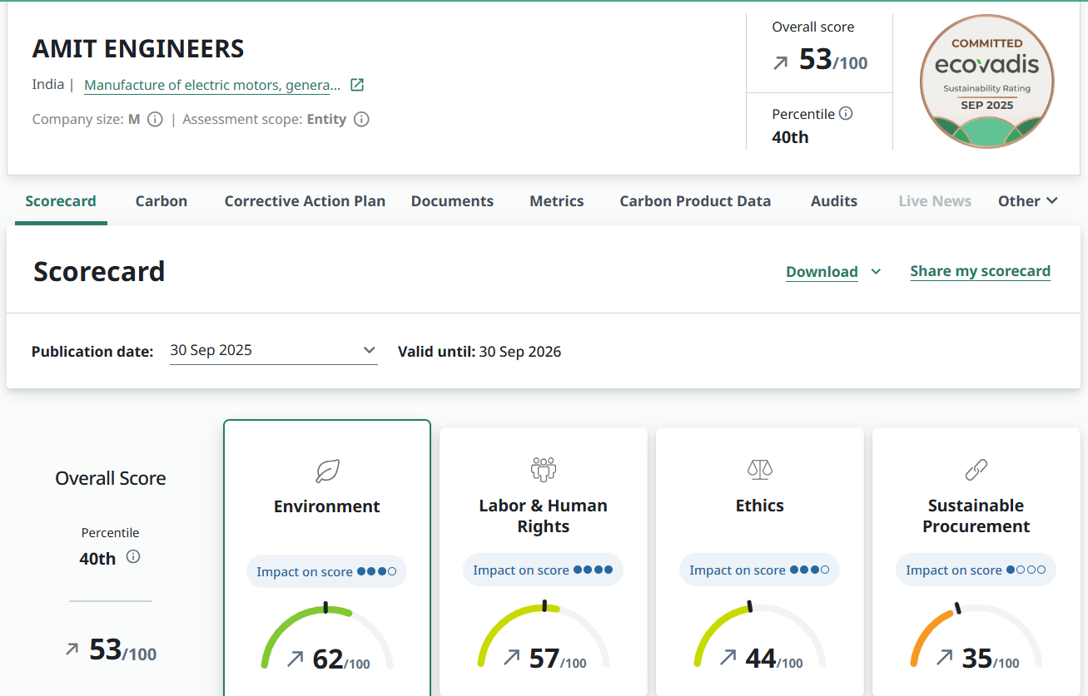Viewport: 1088px width, 696px height.
Task: Click the Environment leaf icon
Action: [x=327, y=471]
